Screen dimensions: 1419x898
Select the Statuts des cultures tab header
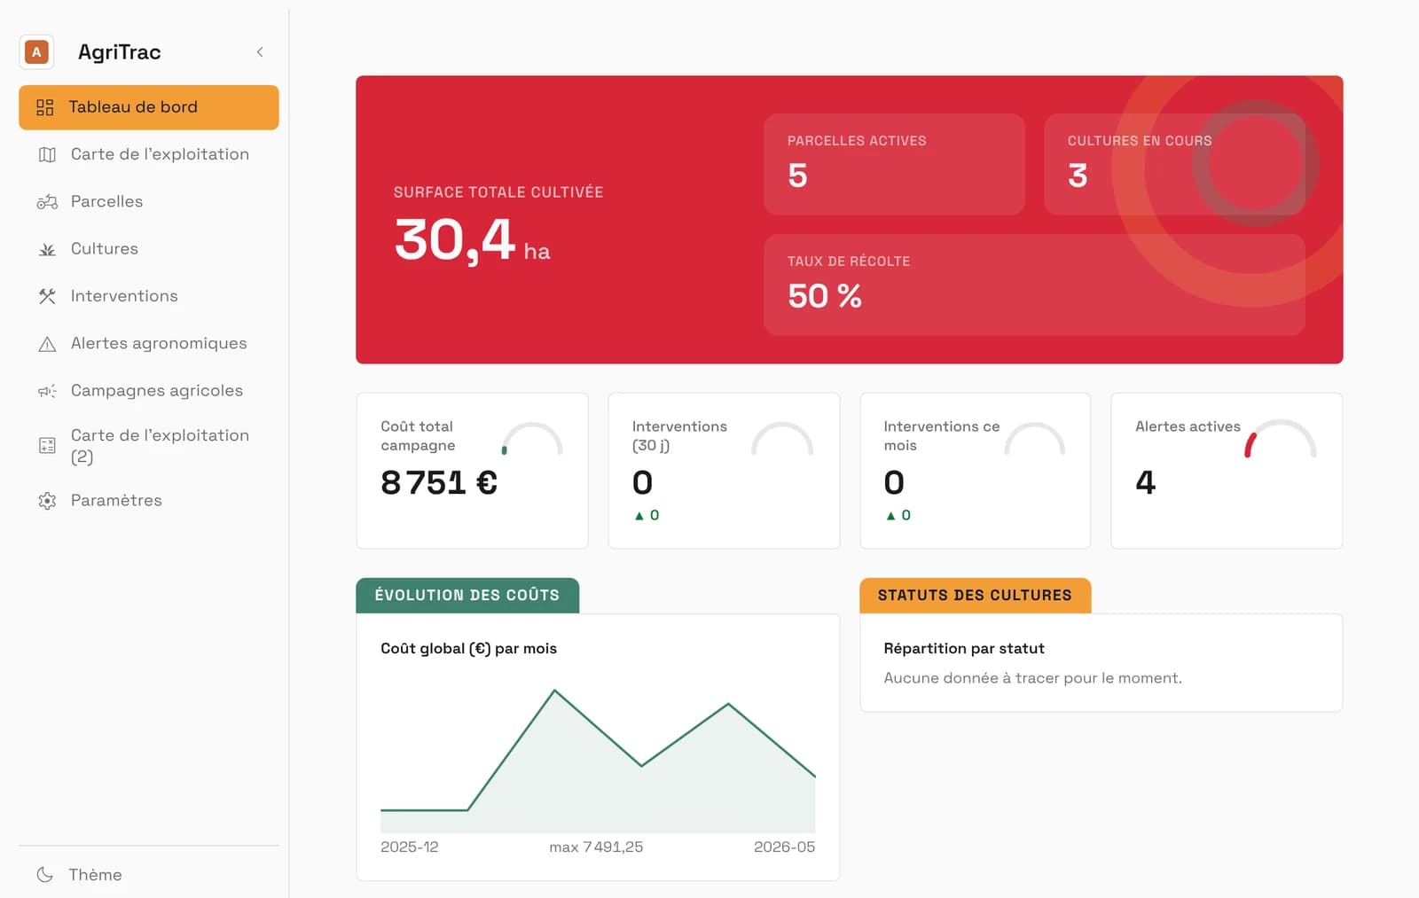(x=976, y=596)
